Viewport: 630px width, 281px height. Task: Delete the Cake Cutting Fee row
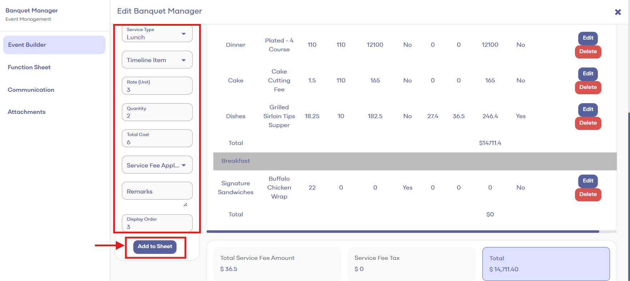coord(588,87)
